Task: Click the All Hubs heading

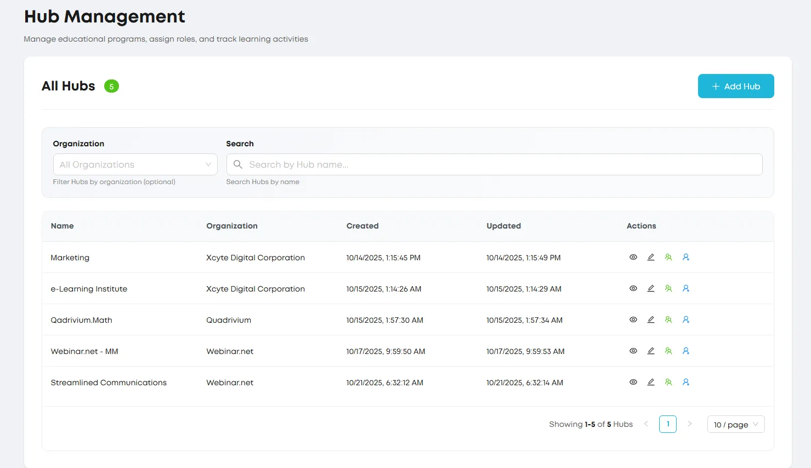Action: (68, 86)
